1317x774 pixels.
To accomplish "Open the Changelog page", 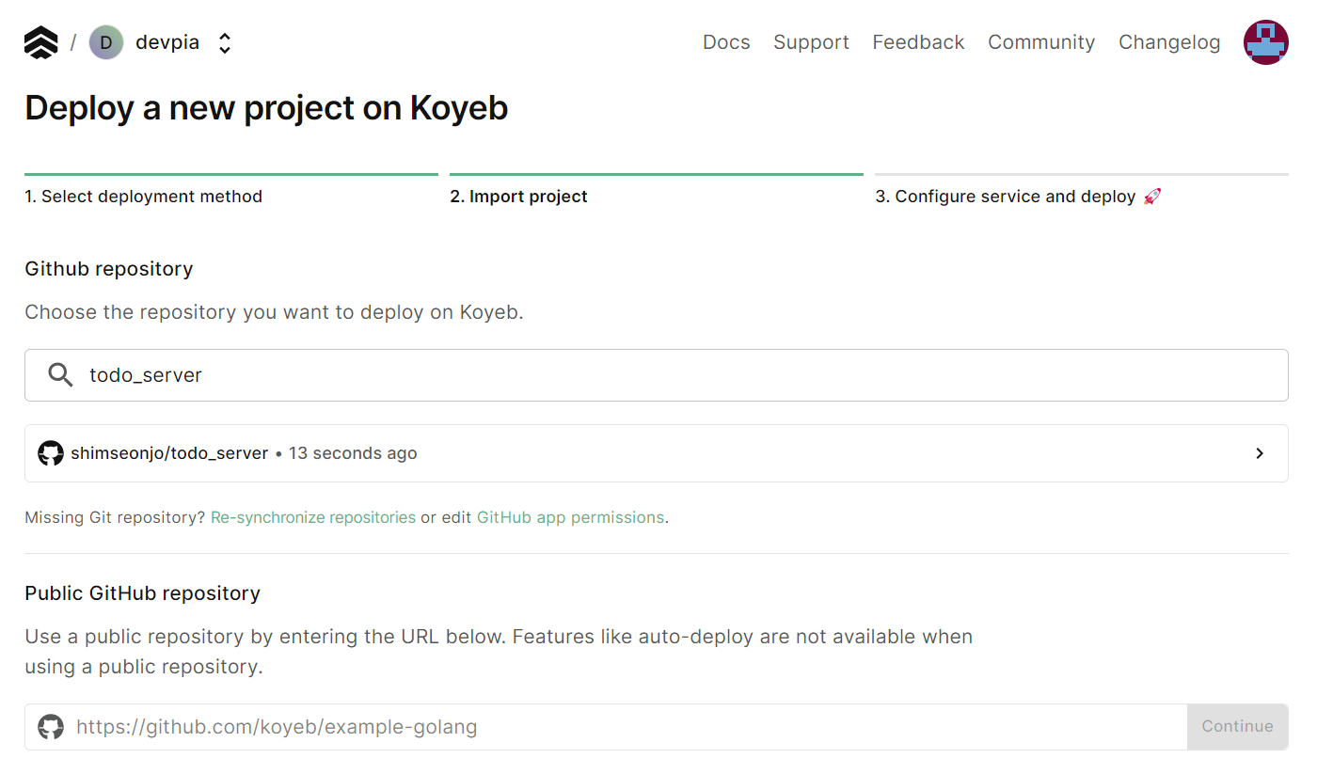I will click(1169, 42).
